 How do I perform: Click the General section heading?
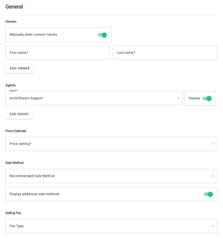(14, 7)
